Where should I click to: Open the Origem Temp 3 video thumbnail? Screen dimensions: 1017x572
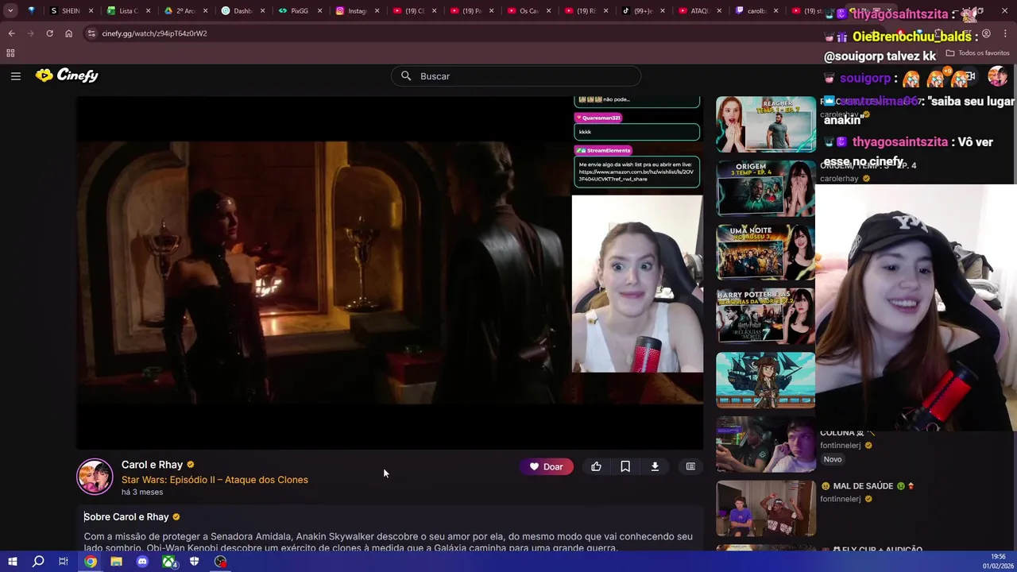pyautogui.click(x=765, y=188)
